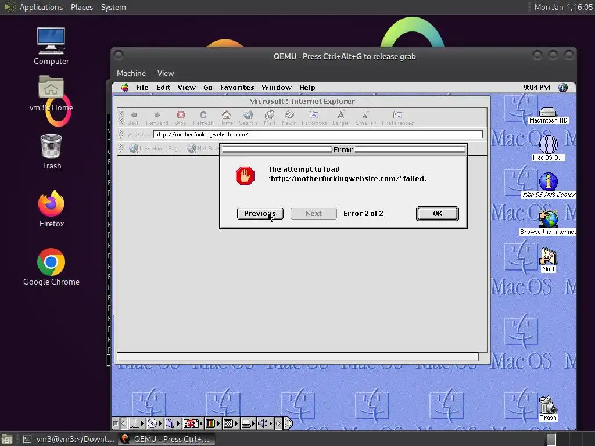595x446 pixels.
Task: Open the Applications menu in top panel
Action: click(x=41, y=7)
